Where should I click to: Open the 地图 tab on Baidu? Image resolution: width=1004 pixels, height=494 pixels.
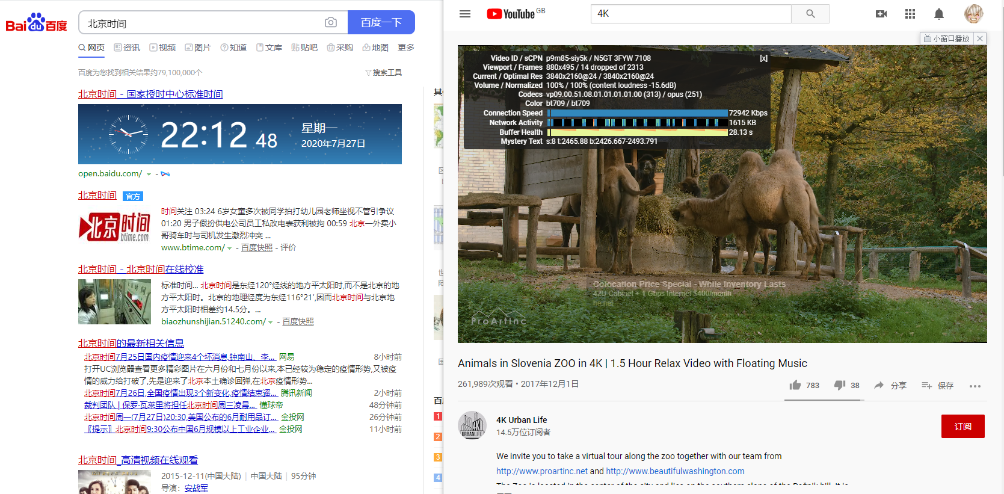[375, 48]
